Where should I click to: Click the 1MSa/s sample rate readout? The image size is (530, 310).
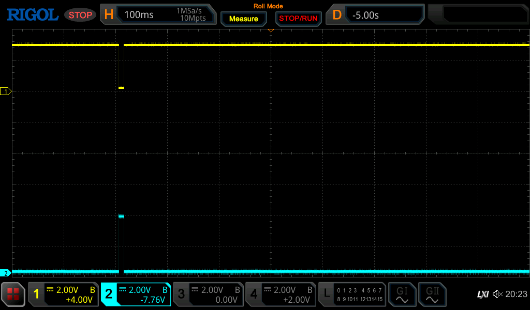[189, 11]
